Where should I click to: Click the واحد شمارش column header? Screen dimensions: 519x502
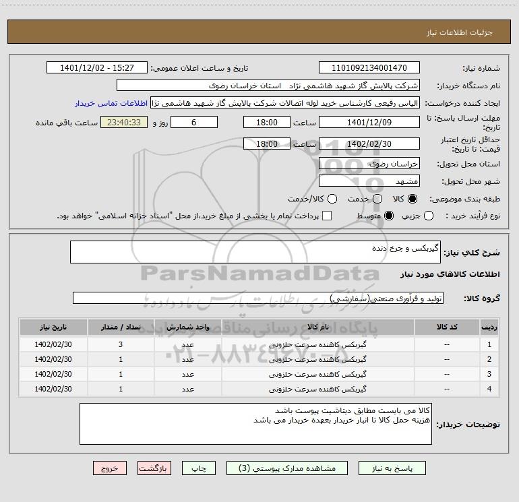(x=187, y=327)
